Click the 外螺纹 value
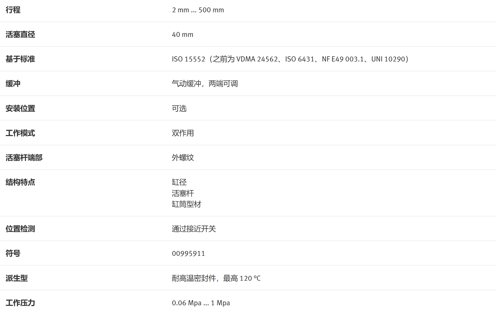The width and height of the screenshot is (496, 309). pyautogui.click(x=183, y=158)
